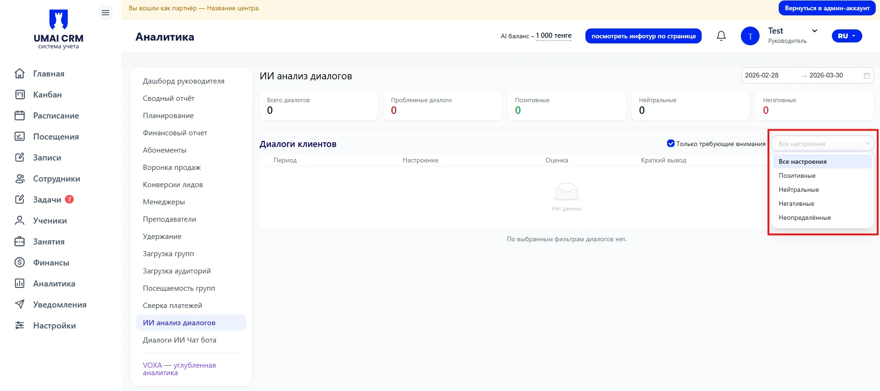Click the Настройки sliders icon
Image resolution: width=880 pixels, height=391 pixels.
coord(20,326)
